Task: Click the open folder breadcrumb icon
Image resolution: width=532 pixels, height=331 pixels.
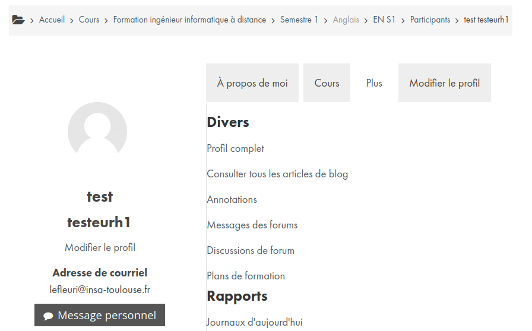Action: [18, 20]
